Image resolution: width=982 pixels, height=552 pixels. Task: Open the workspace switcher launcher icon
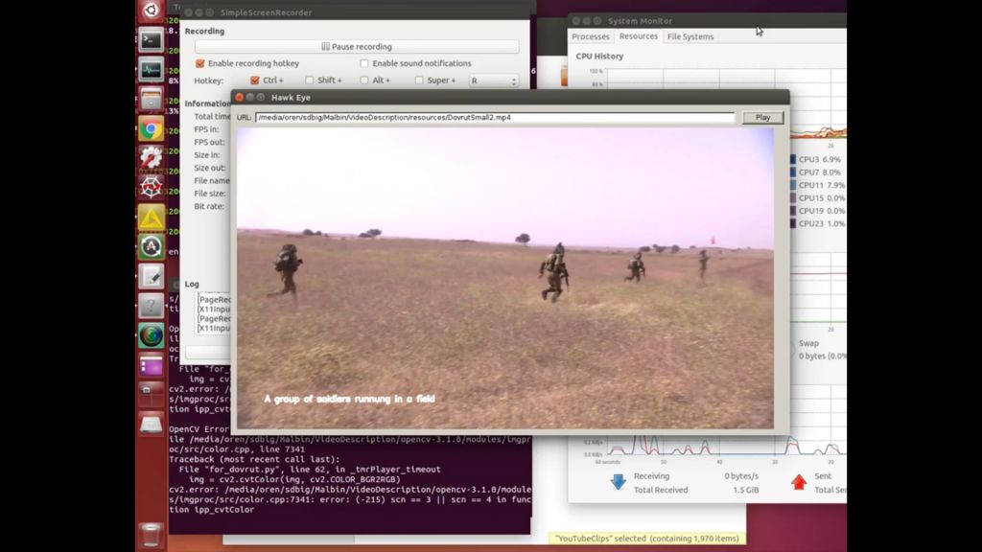pyautogui.click(x=151, y=394)
